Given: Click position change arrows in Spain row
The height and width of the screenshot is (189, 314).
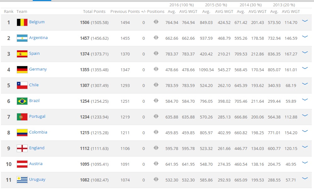Looking at the screenshot, I should click(156, 53).
